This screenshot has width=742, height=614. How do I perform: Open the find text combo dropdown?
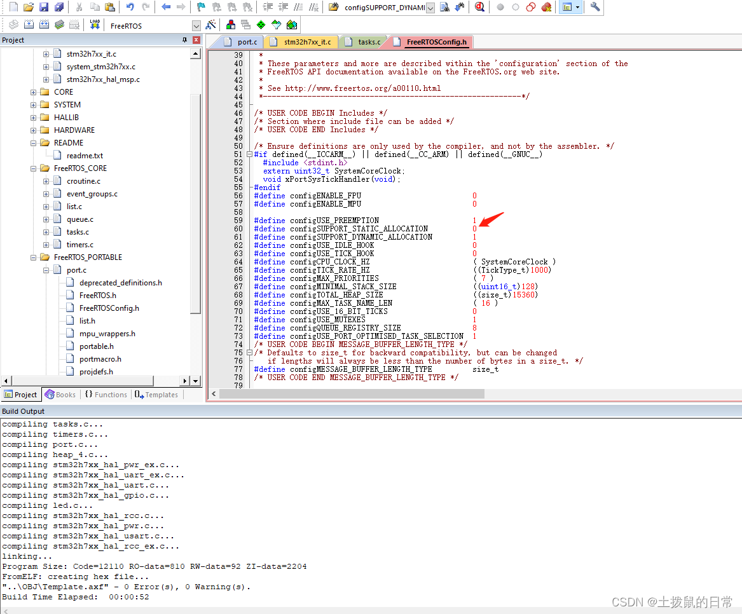coord(430,8)
